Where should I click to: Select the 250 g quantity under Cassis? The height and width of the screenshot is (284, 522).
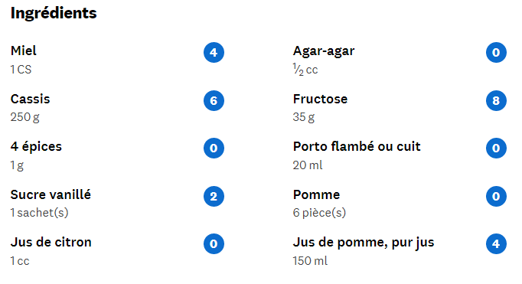(x=25, y=117)
